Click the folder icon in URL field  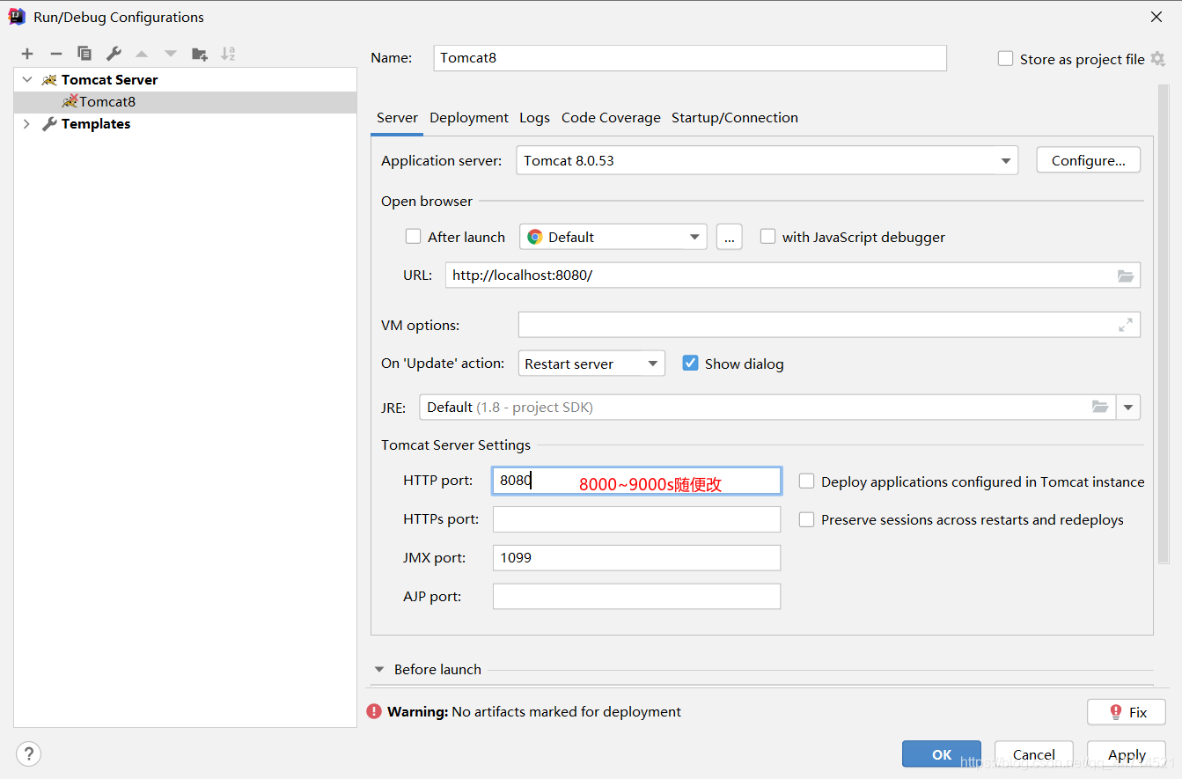[1126, 276]
